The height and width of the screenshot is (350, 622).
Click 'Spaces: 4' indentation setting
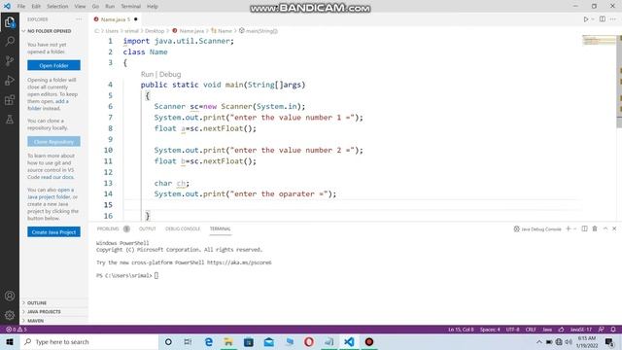(x=490, y=330)
